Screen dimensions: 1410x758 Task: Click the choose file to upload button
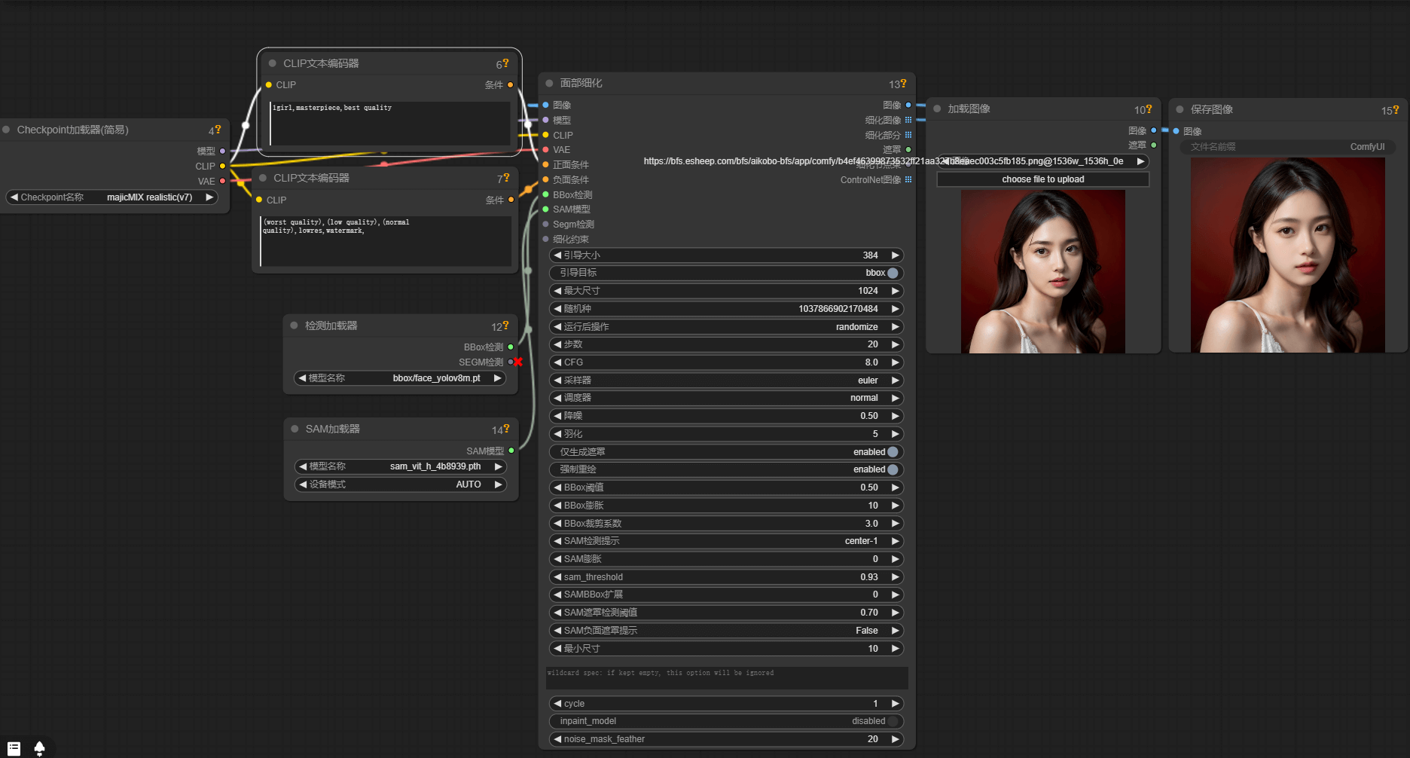pos(1043,179)
